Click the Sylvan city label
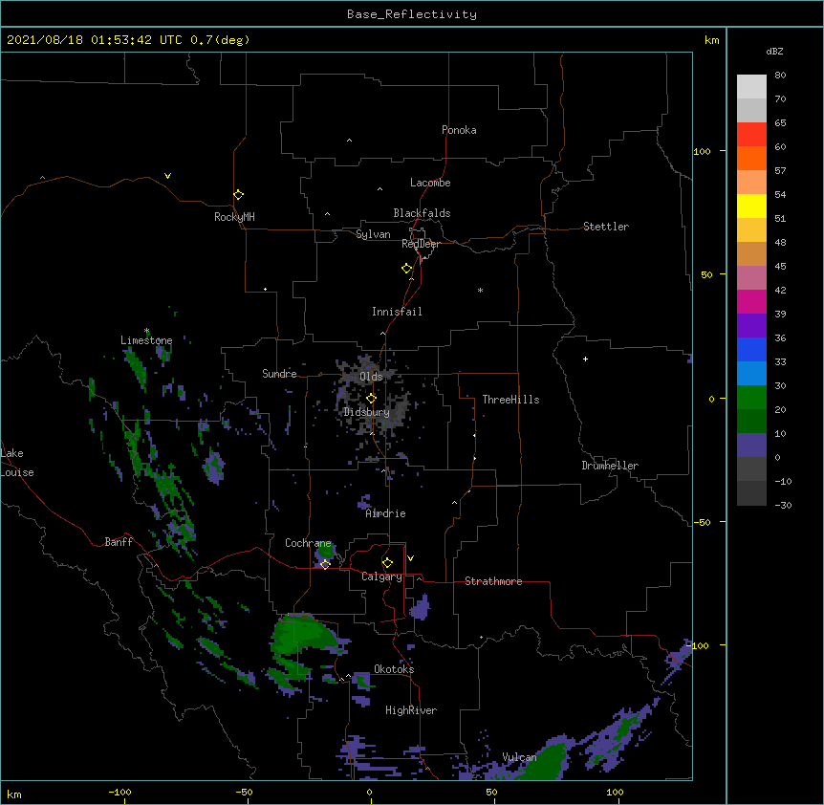 point(373,234)
